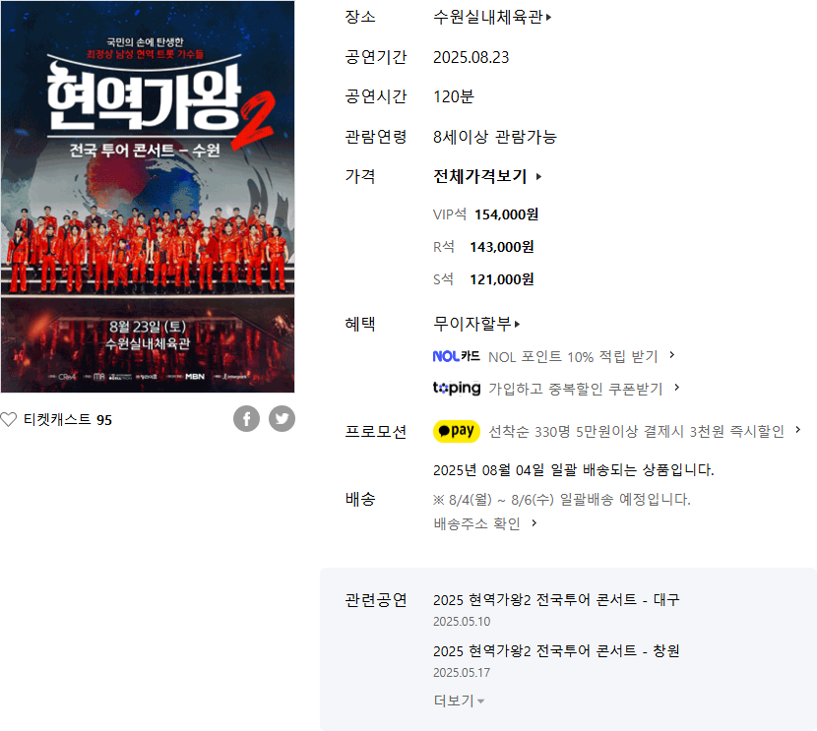Open the 창원 related concert link
The height and width of the screenshot is (731, 817).
pyautogui.click(x=556, y=651)
